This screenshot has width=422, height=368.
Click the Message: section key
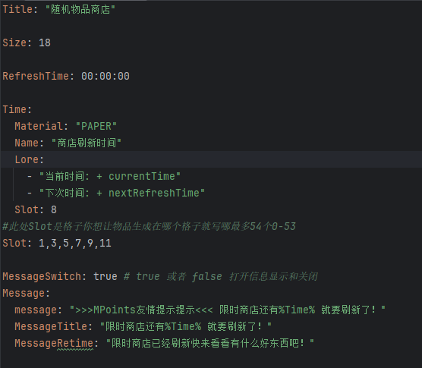26,293
